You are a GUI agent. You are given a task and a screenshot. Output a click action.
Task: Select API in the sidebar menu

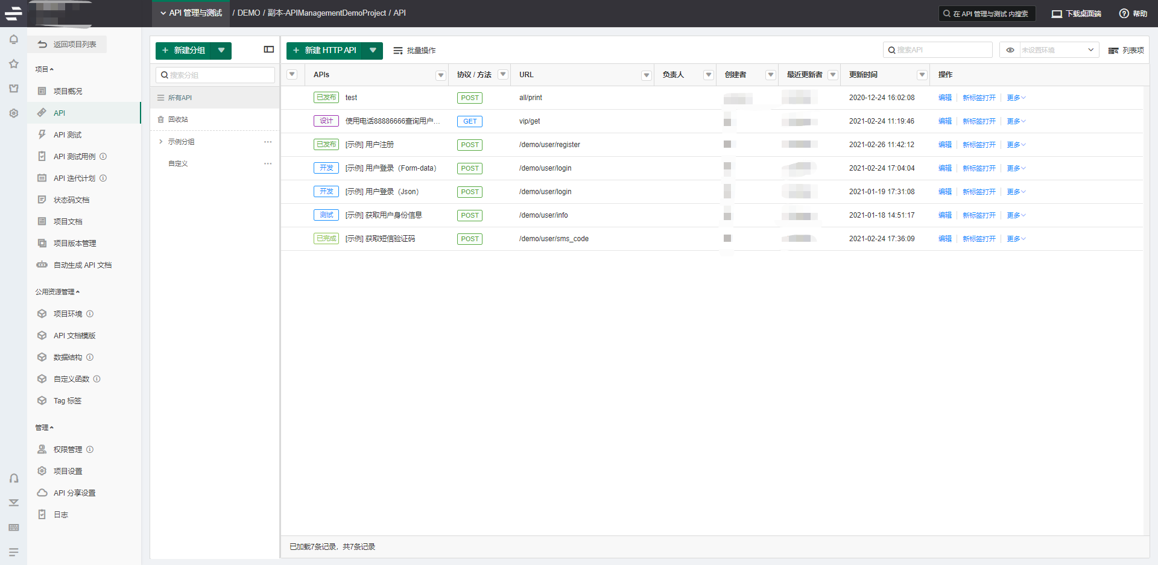84,113
